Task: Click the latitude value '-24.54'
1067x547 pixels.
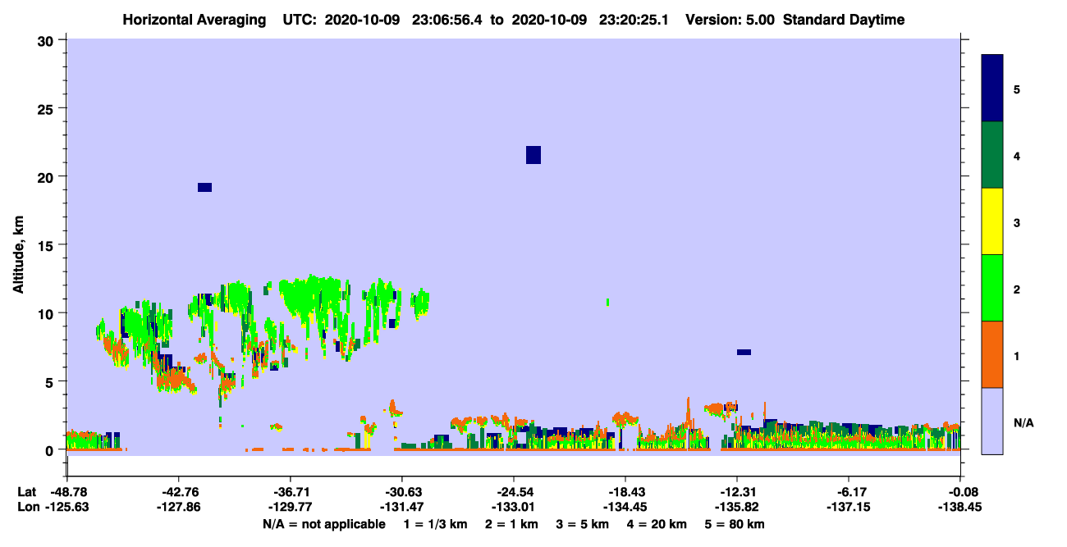Action: coord(514,492)
